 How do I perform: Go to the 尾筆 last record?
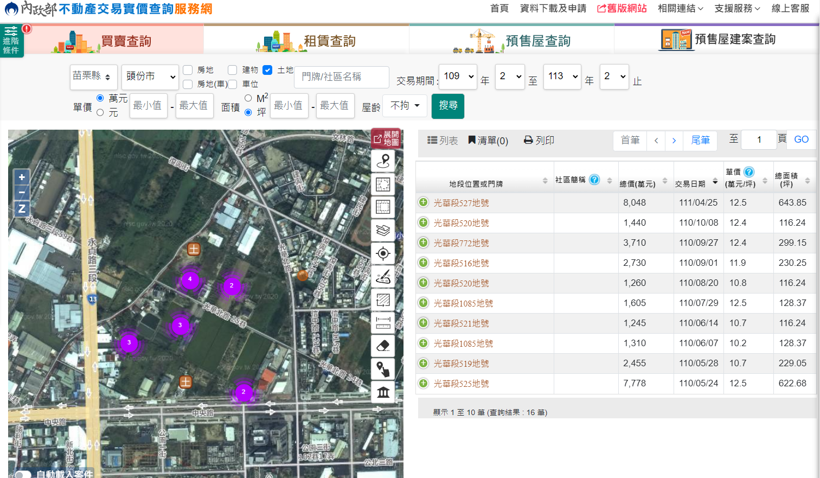700,141
